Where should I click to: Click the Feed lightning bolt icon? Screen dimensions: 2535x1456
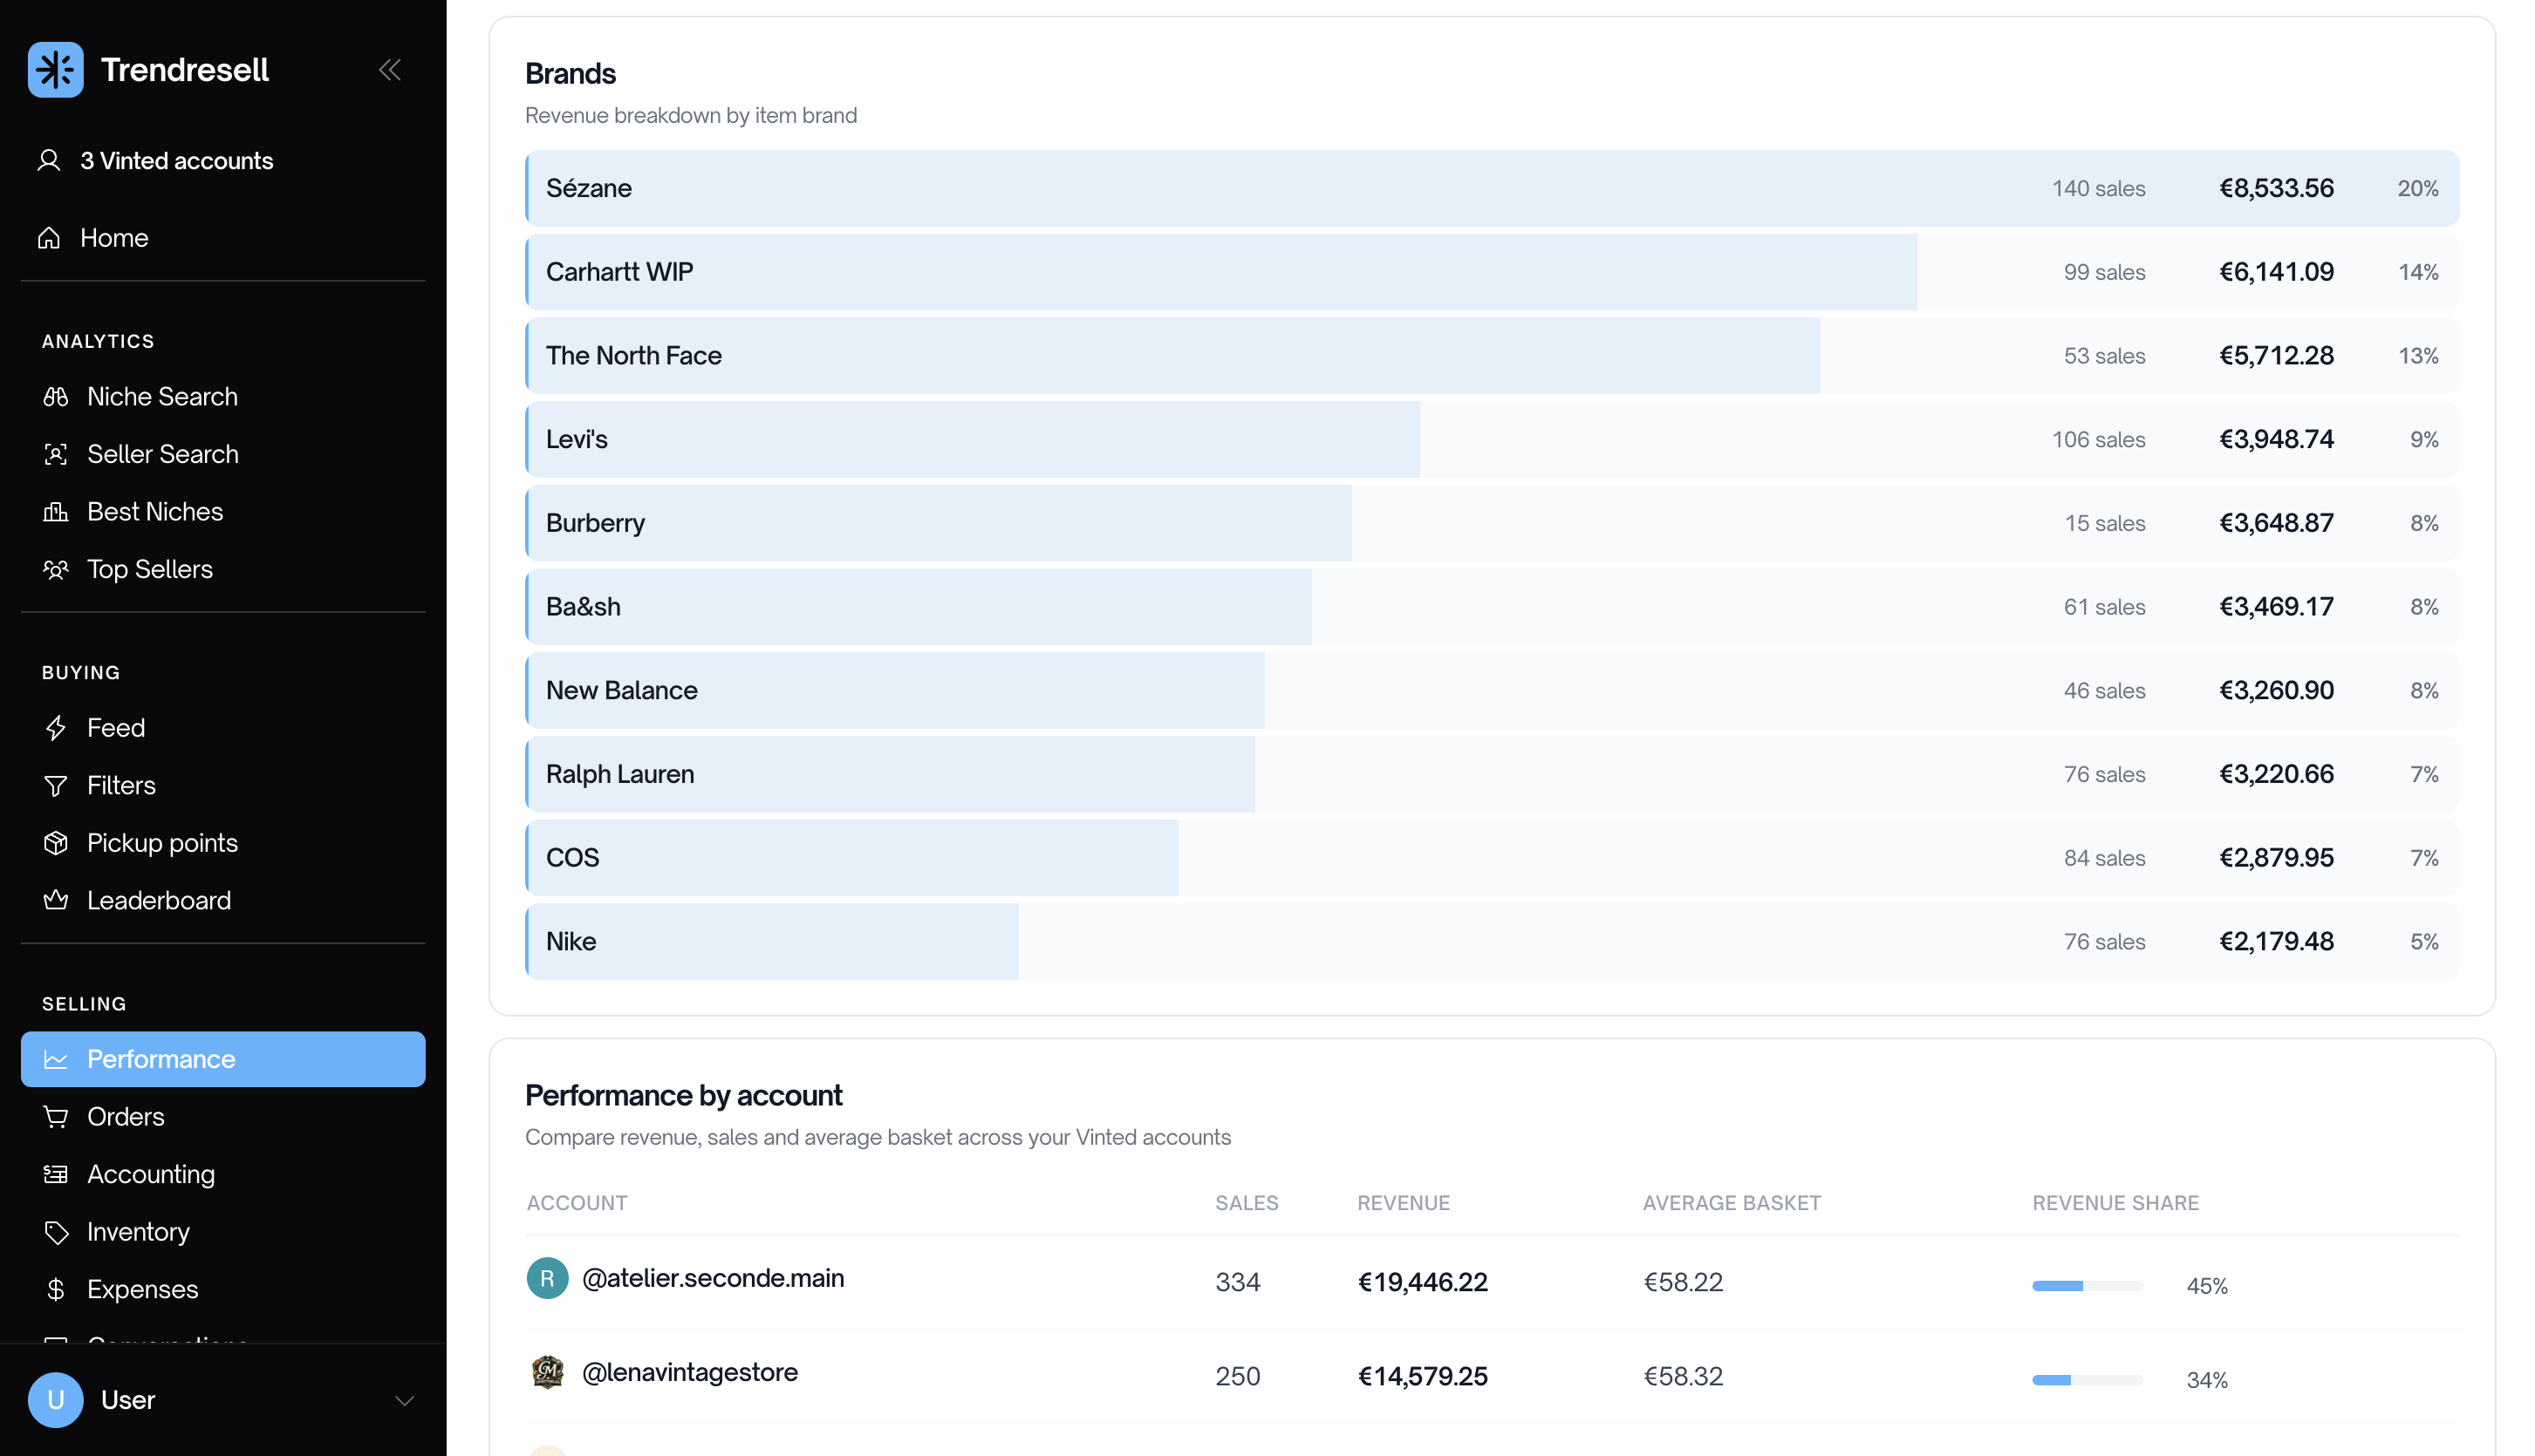pyautogui.click(x=56, y=728)
